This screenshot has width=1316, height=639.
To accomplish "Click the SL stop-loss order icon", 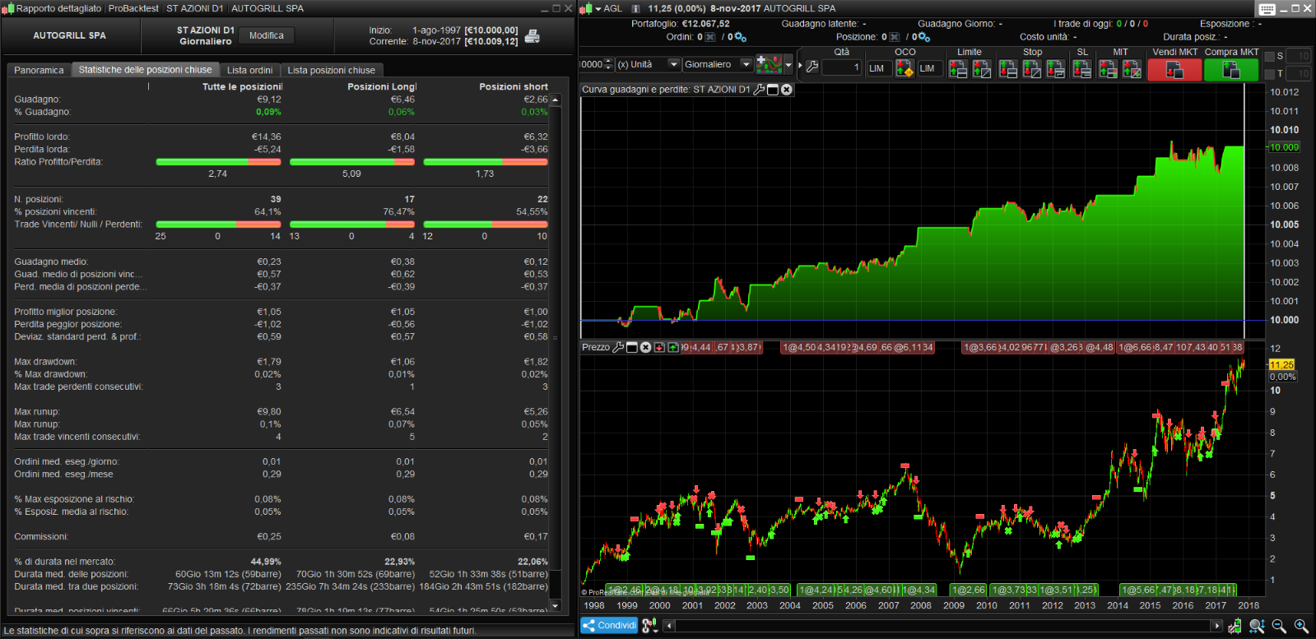I will point(1082,69).
